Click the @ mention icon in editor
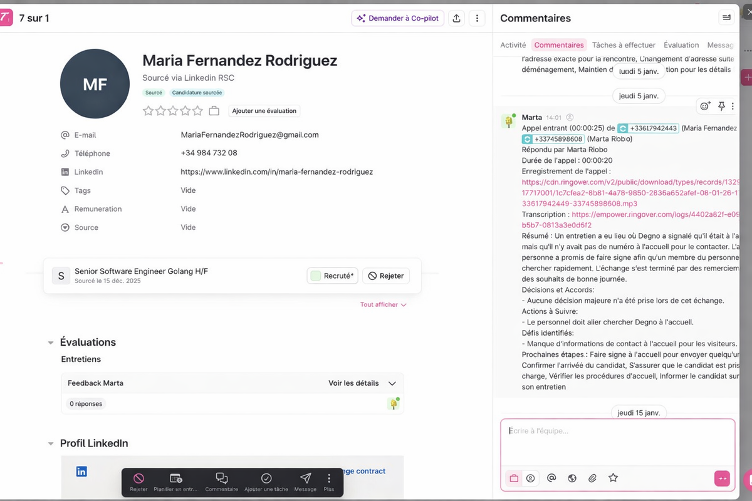The image size is (752, 501). pos(551,478)
